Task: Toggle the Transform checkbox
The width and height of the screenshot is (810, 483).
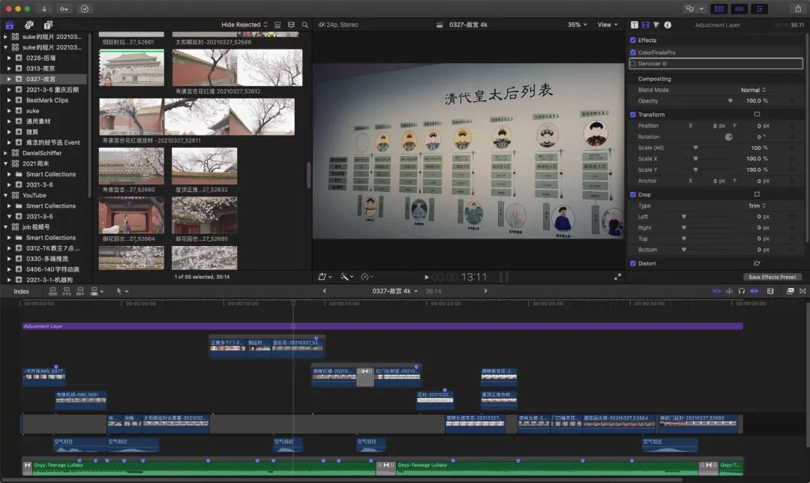Action: coord(633,115)
